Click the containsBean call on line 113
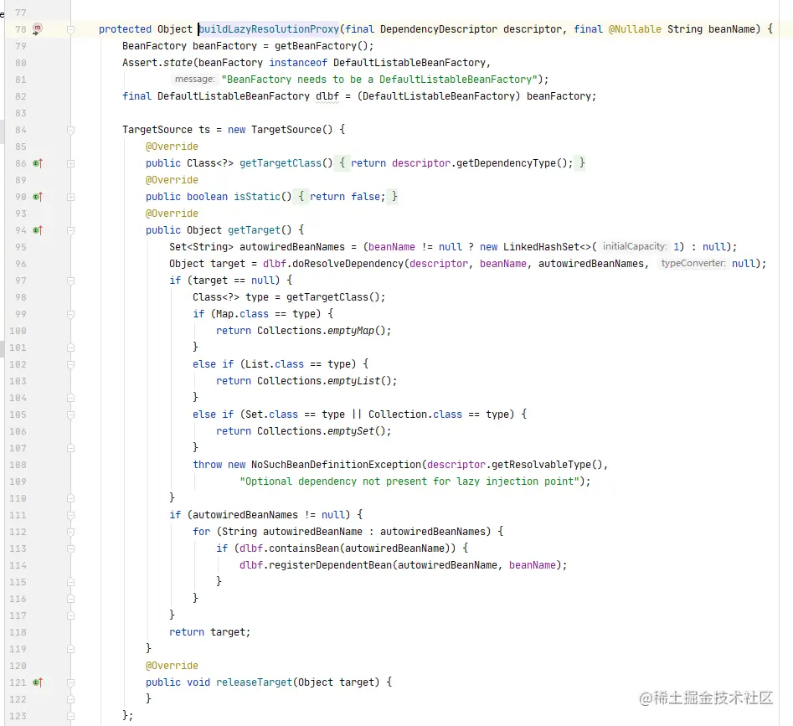The width and height of the screenshot is (793, 726). [x=304, y=548]
